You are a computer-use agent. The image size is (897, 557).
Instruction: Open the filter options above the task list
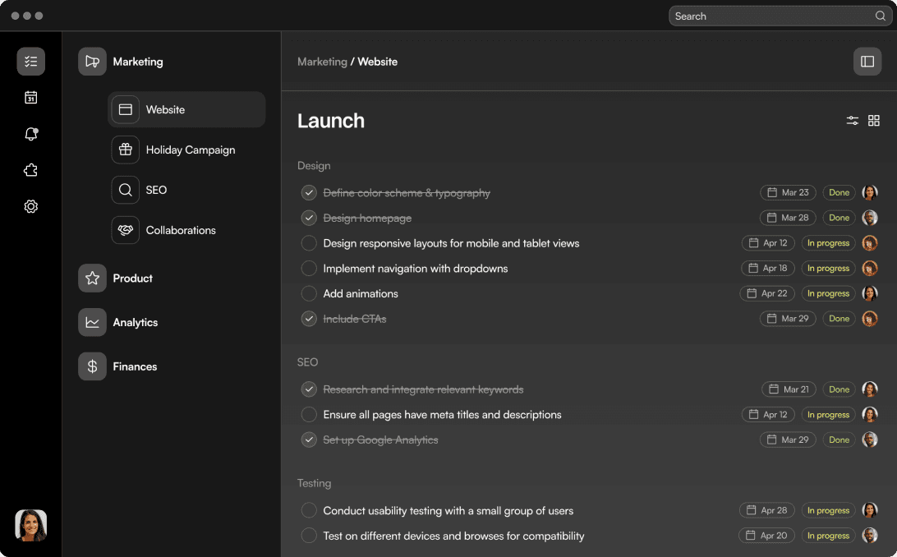(x=852, y=120)
